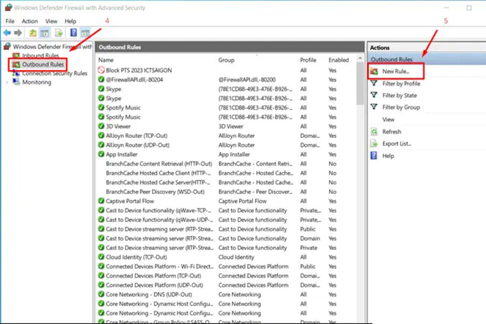Click the New Rule icon in Actions
Screen dimensions: 486x324
point(374,71)
